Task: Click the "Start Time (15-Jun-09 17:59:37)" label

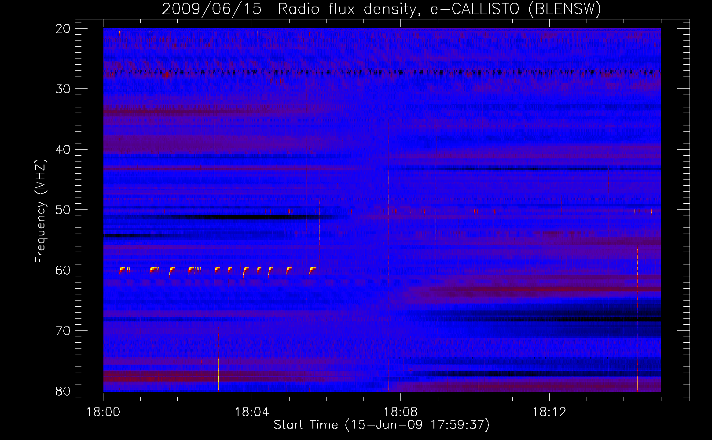Action: coord(382,425)
